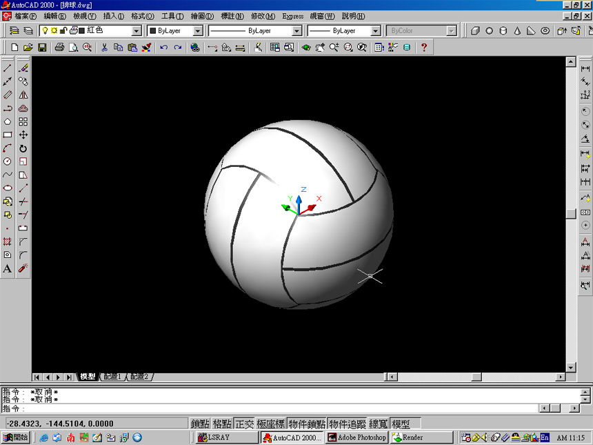Open the ByLayer color dropdown
The height and width of the screenshot is (445, 593).
pos(197,31)
